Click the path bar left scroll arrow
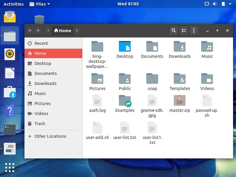 point(48,31)
